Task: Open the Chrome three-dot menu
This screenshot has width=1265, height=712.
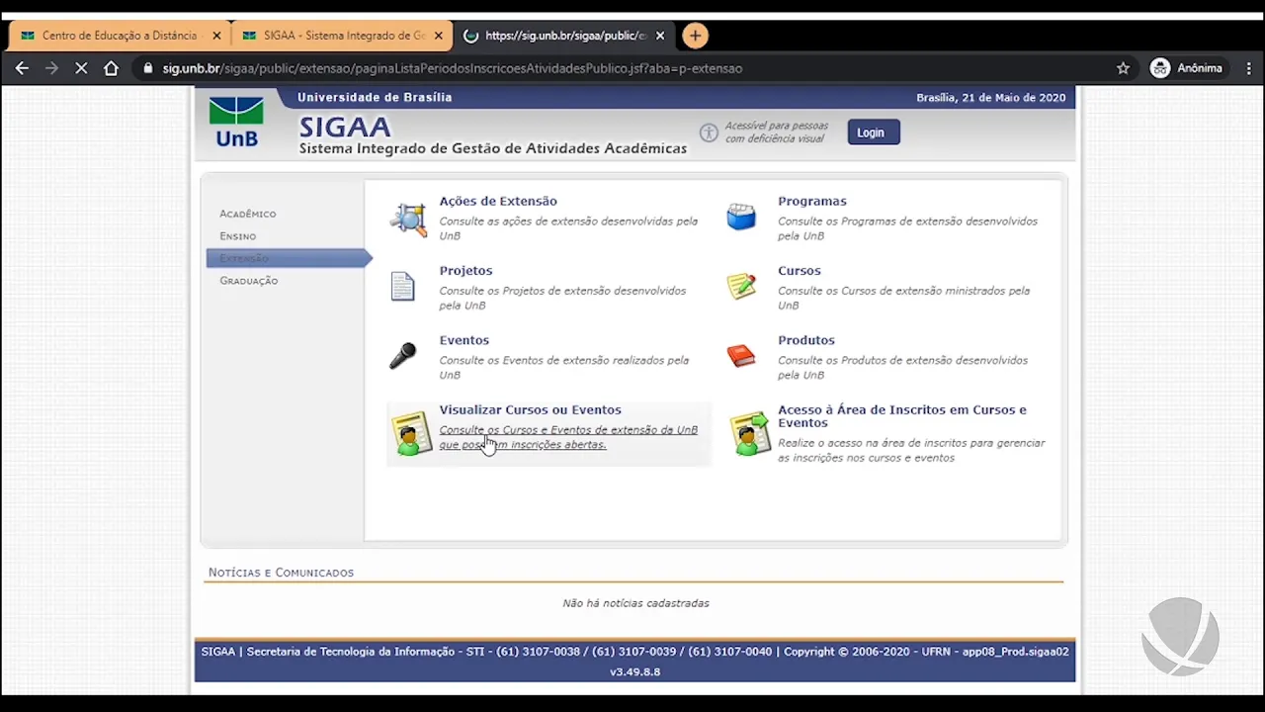Action: [1247, 68]
